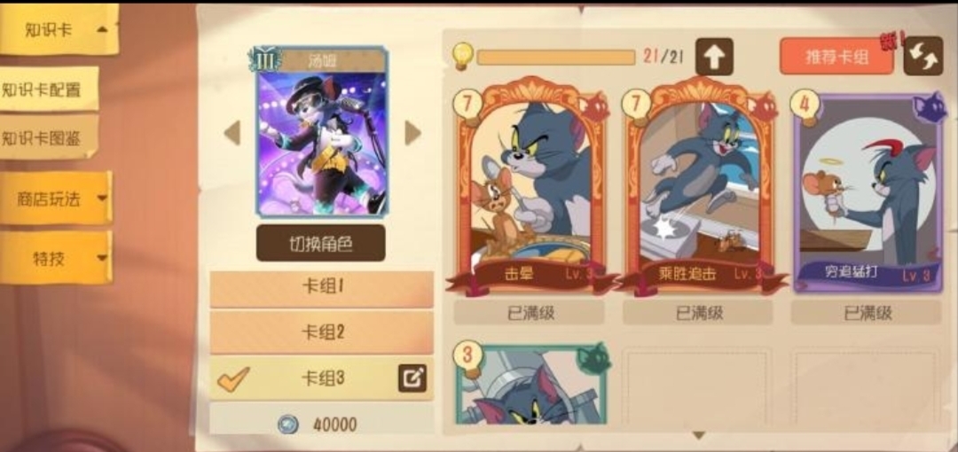Image resolution: width=958 pixels, height=452 pixels.
Task: Click the 切换角色 button
Action: coord(321,243)
